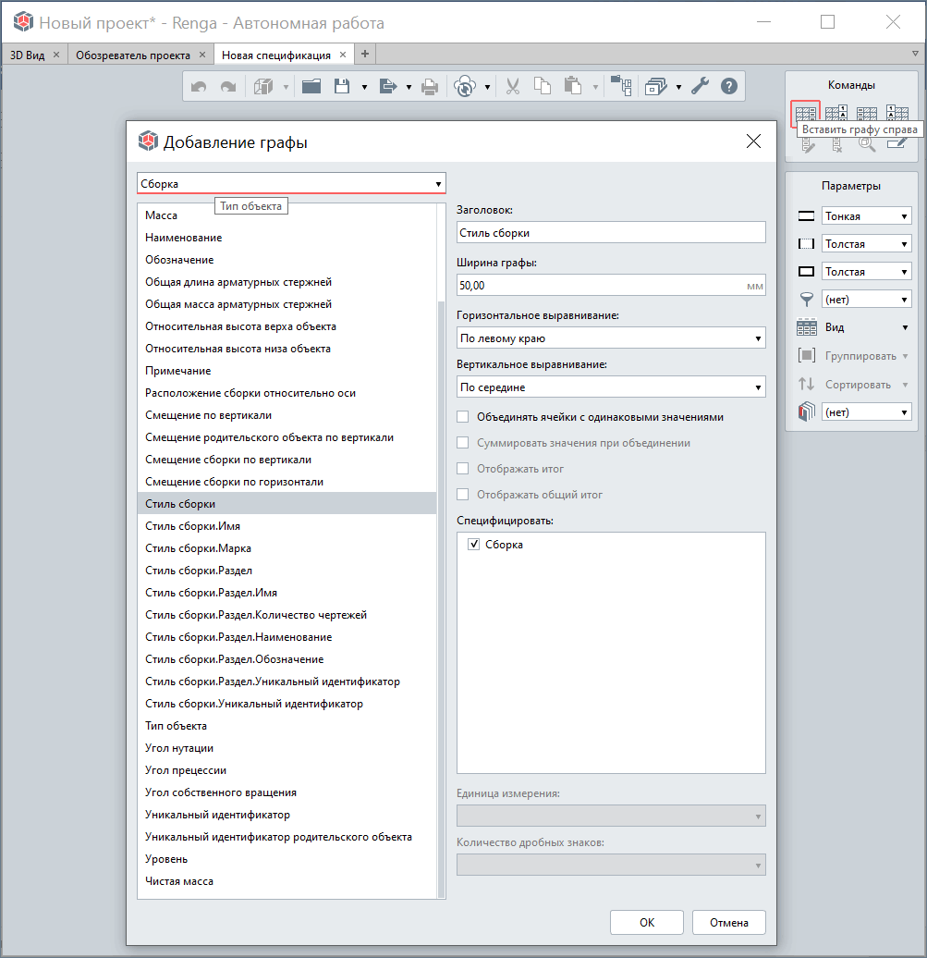The image size is (927, 958).
Task: Click the cloud synchronization icon
Action: [x=465, y=87]
